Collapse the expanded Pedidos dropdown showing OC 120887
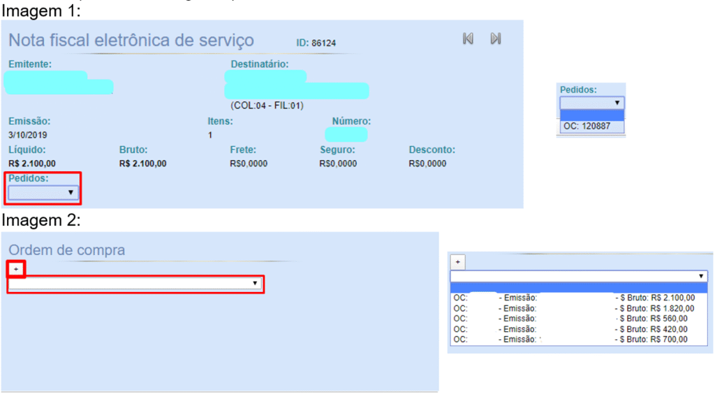 (591, 103)
